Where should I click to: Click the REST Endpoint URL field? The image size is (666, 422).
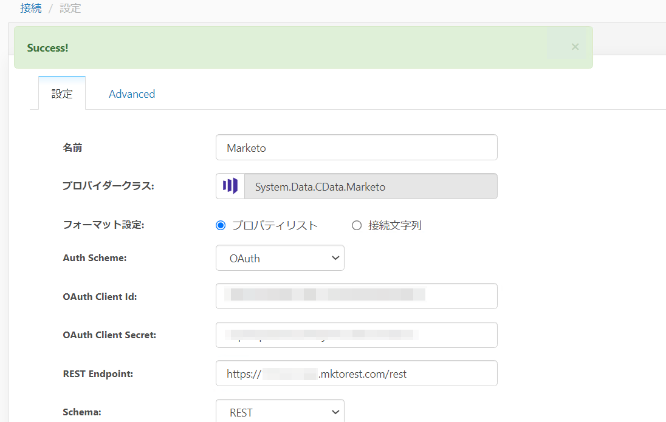(x=356, y=373)
